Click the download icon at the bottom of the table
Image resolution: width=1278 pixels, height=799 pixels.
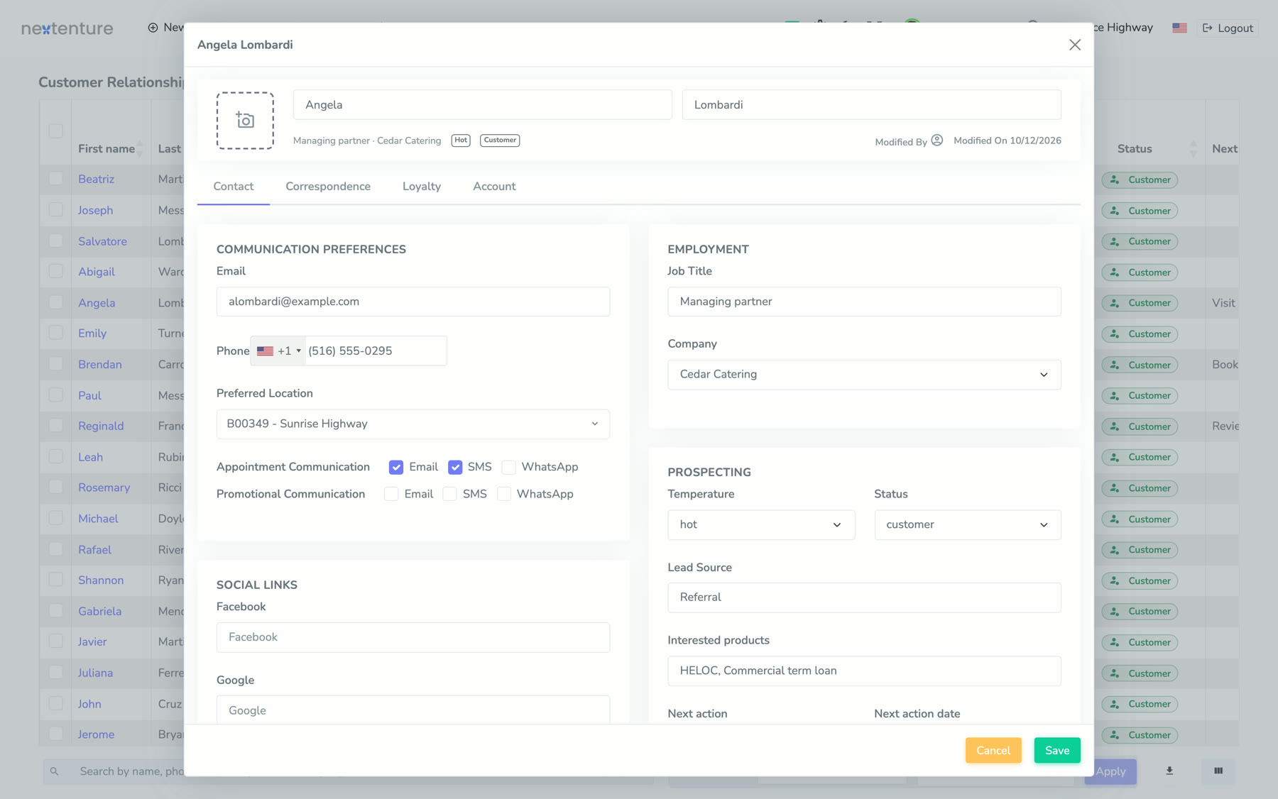tap(1169, 771)
